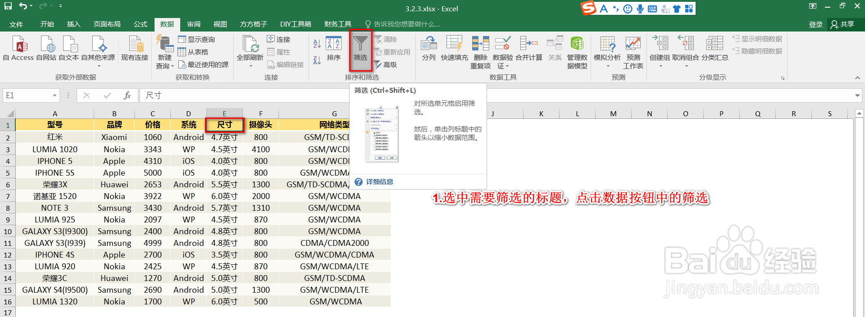Sort ascending A to Z icon
This screenshot has height=317, width=865.
point(317,44)
